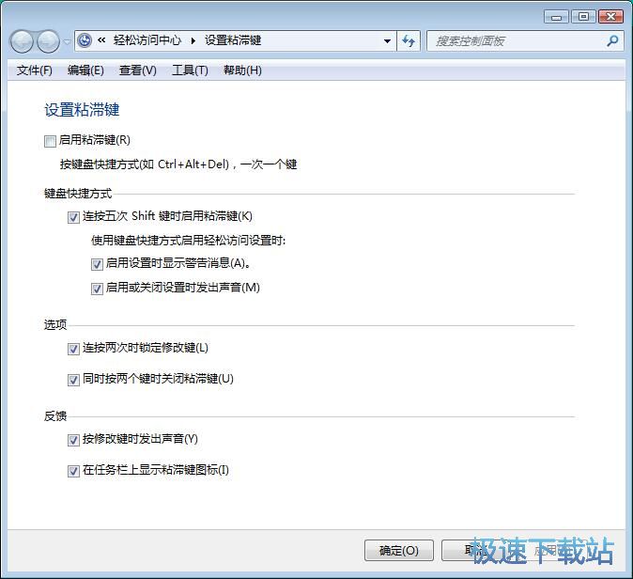Viewport: 633px width, 579px height.
Task: Open the 查看(V) menu
Action: tap(138, 70)
